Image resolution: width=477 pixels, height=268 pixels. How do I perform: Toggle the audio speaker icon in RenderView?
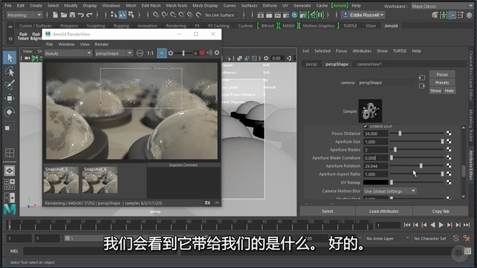pyautogui.click(x=210, y=53)
